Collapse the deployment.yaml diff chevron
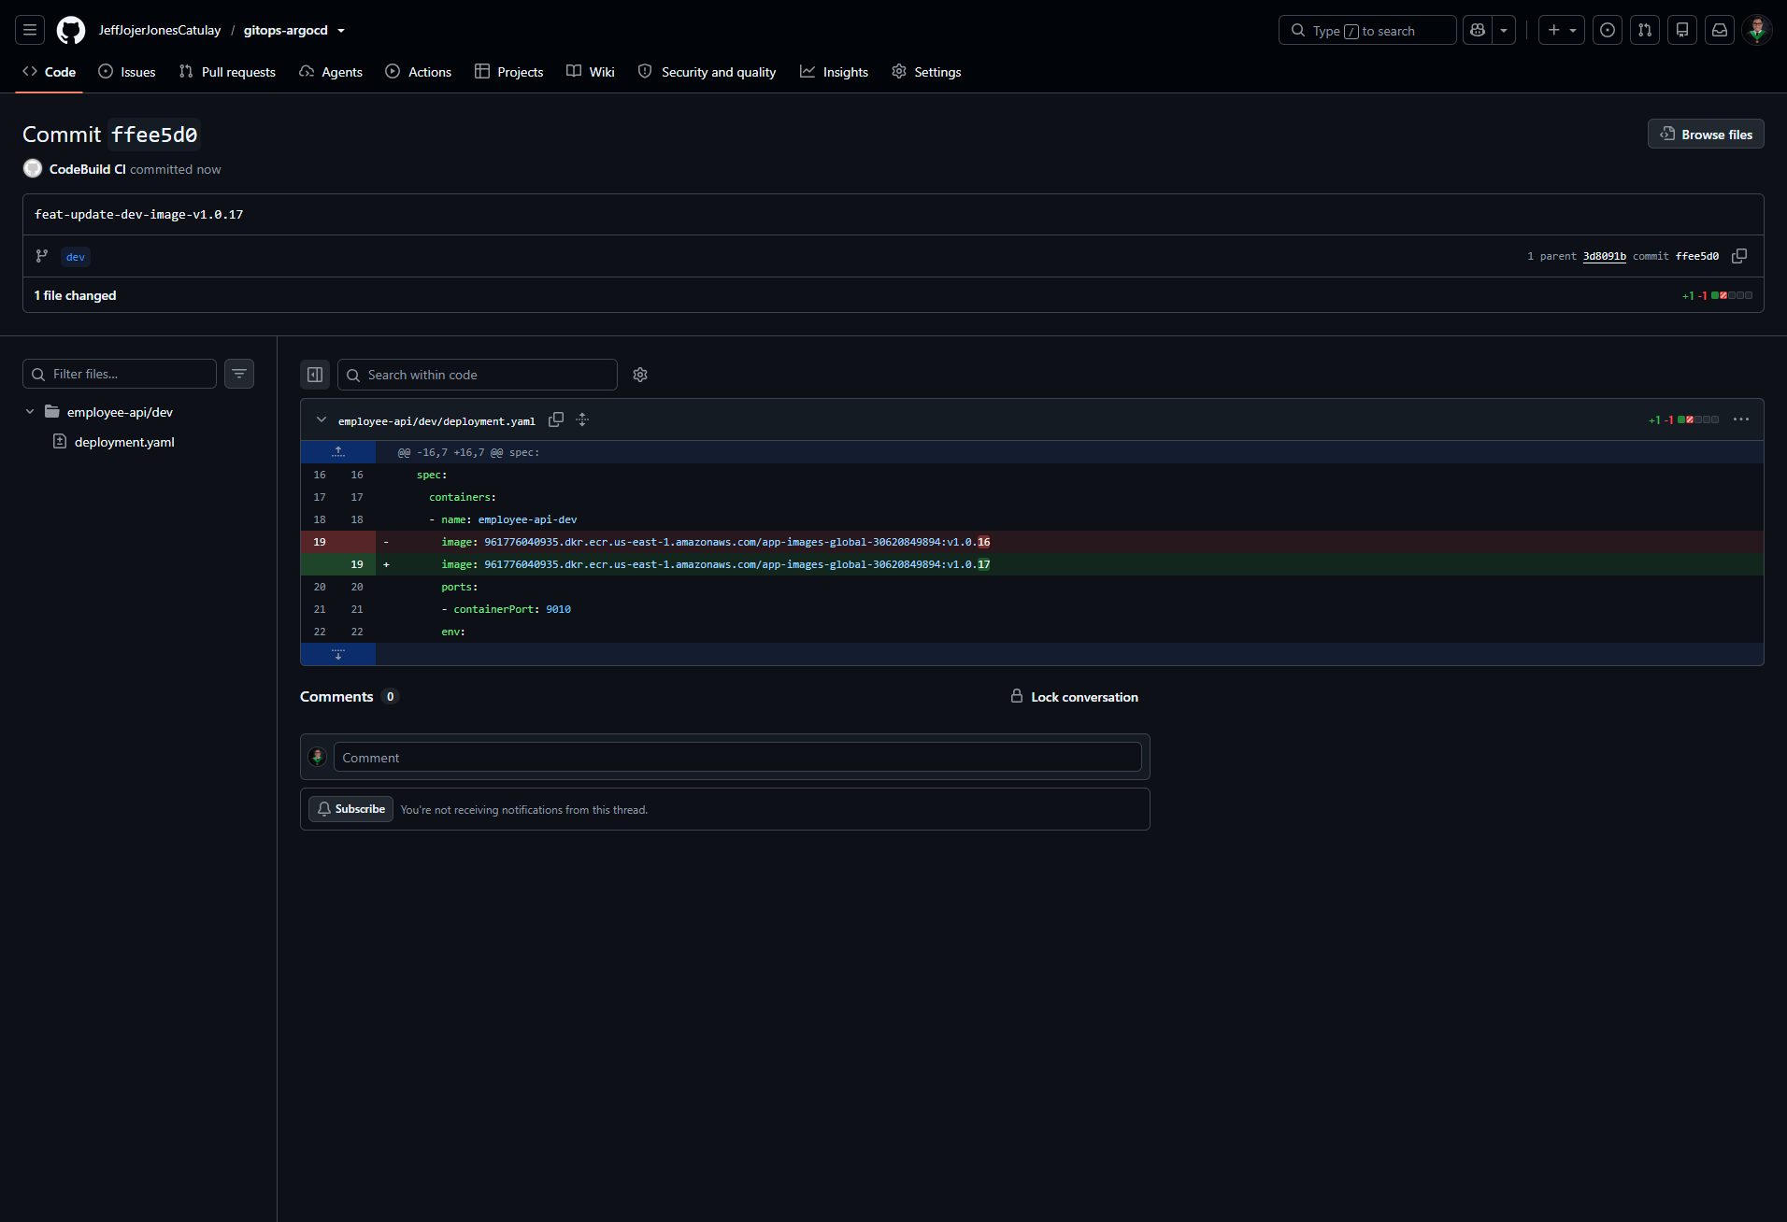1787x1222 pixels. [322, 420]
